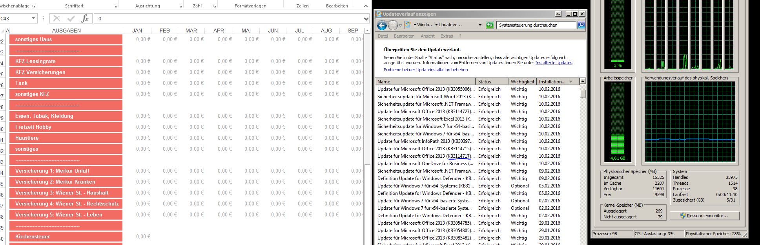
Task: Click the Physikalischer Speicher: 28% status entry
Action: (x=716, y=234)
